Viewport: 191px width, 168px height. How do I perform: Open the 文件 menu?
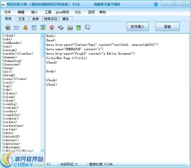click(x=7, y=12)
